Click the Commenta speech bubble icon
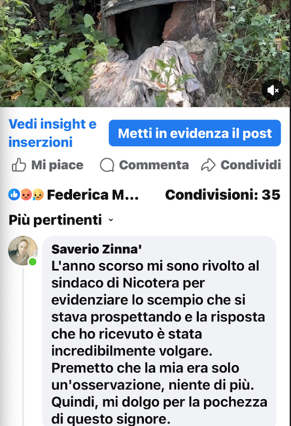This screenshot has height=426, width=291. [107, 165]
